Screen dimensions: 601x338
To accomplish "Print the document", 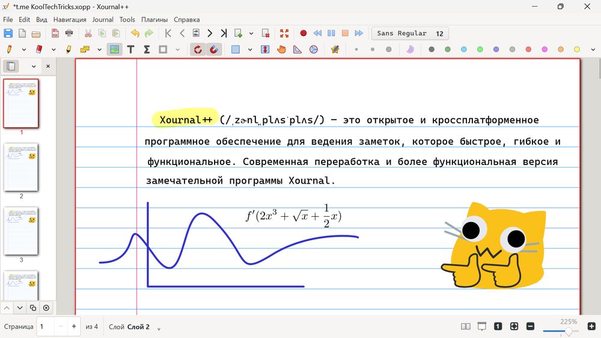I will click(69, 33).
